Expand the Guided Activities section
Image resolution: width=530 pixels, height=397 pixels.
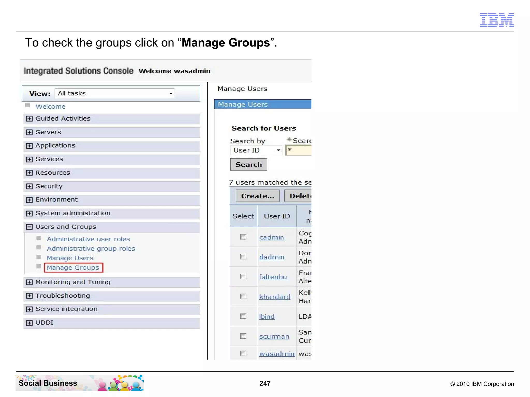click(x=30, y=119)
